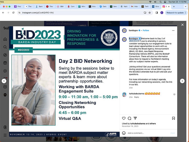The height and width of the screenshot is (142, 189).
Task: Click the Add a comment field
Action: tap(148, 133)
